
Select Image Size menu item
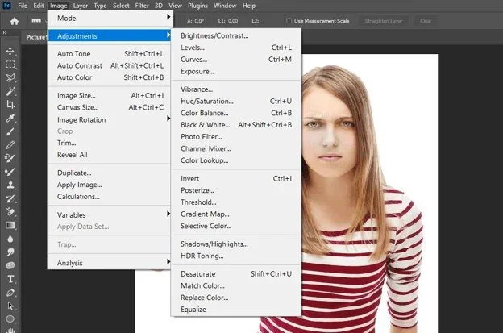click(109, 96)
